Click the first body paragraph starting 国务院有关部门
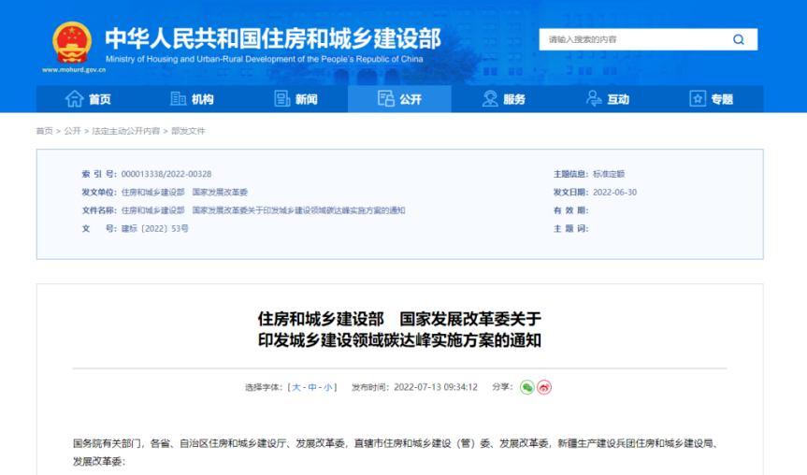807x475 pixels. click(x=396, y=453)
